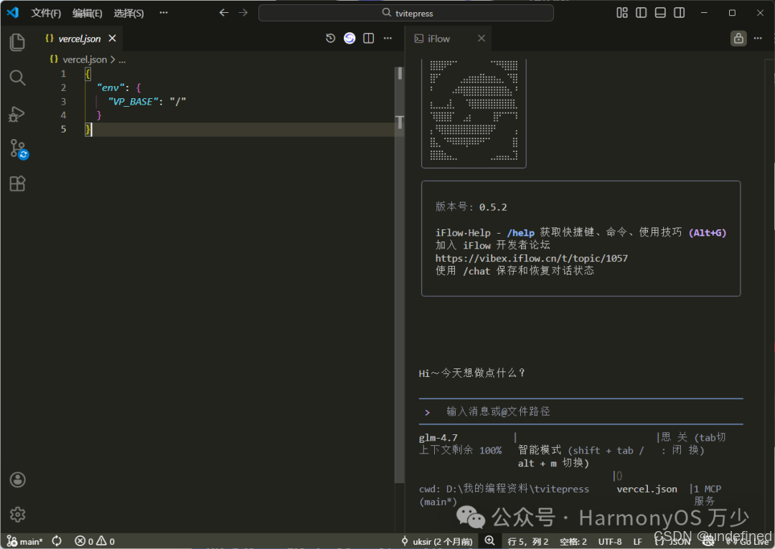
Task: Open the Source Control view
Action: pos(17,148)
